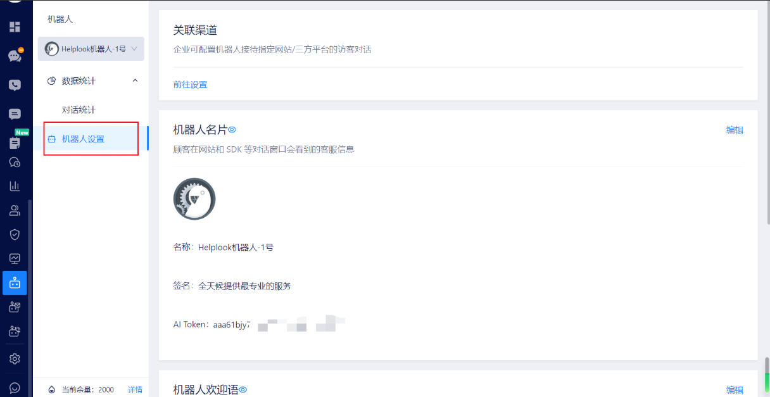The image size is (770, 397).
Task: Select the phone call center icon
Action: [x=15, y=84]
